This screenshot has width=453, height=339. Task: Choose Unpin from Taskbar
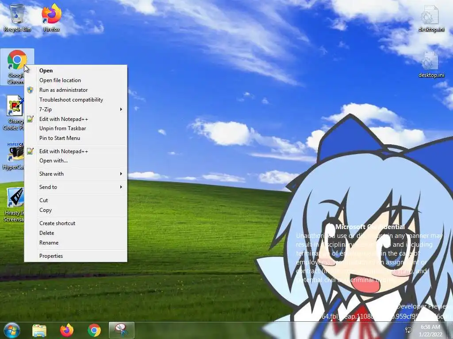click(76, 128)
